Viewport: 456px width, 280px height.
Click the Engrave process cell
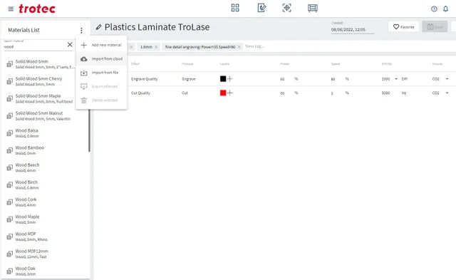click(x=189, y=79)
